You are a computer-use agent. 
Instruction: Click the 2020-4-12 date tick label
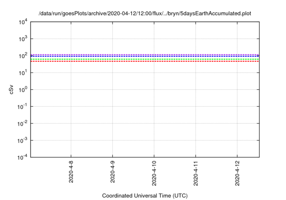(237, 173)
